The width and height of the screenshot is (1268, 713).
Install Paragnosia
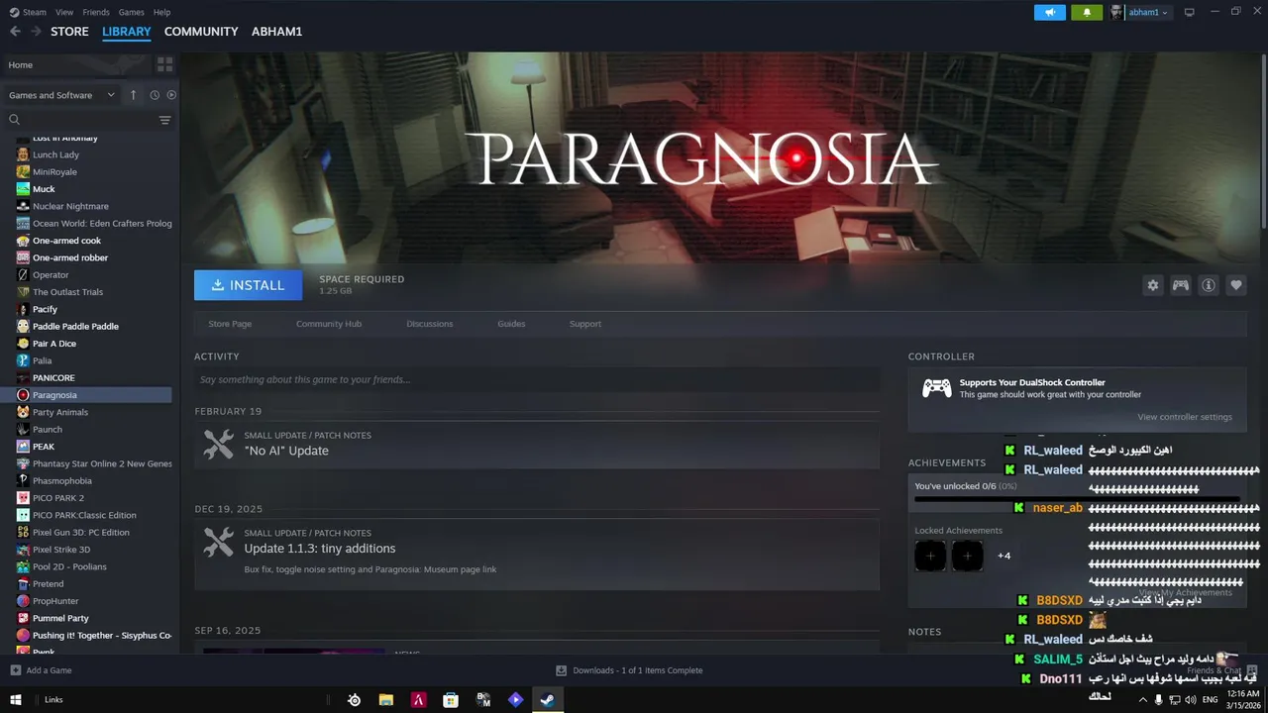pyautogui.click(x=248, y=285)
